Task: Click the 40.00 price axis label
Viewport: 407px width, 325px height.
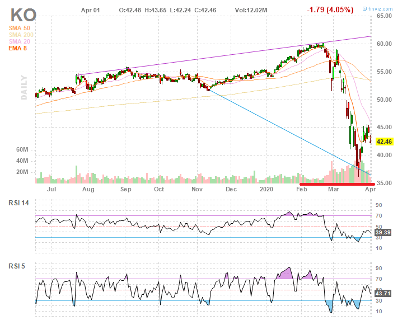Action: point(384,155)
